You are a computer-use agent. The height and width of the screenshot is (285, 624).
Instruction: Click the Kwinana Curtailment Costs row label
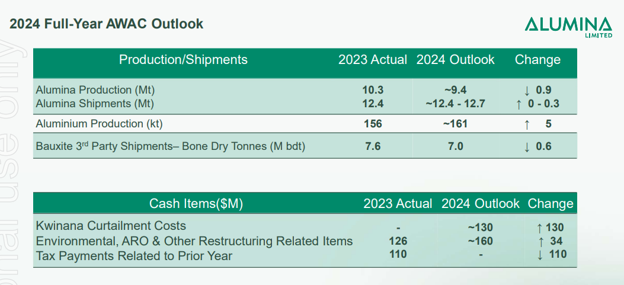[111, 226]
